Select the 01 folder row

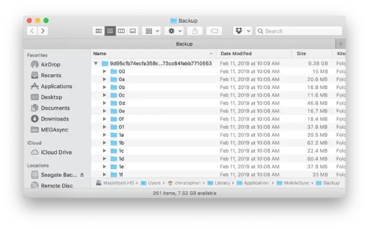(218, 127)
